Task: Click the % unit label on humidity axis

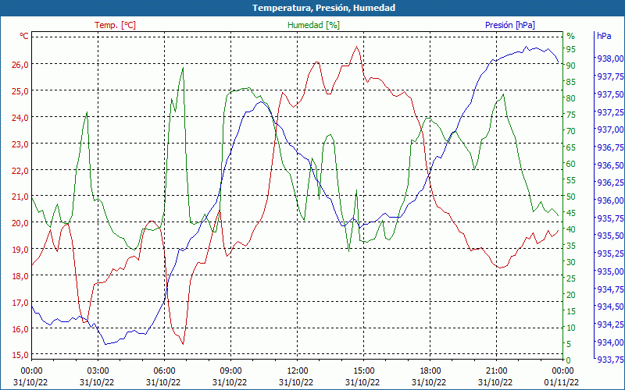Action: 571,36
